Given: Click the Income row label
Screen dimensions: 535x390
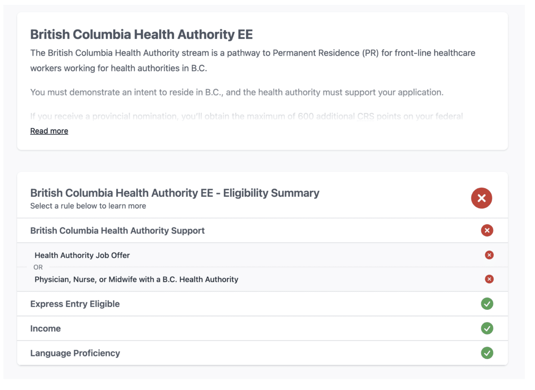Looking at the screenshot, I should (46, 329).
